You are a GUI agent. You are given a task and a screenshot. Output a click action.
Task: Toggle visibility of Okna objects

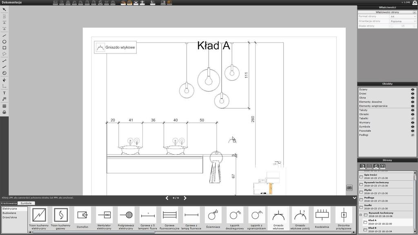[412, 98]
